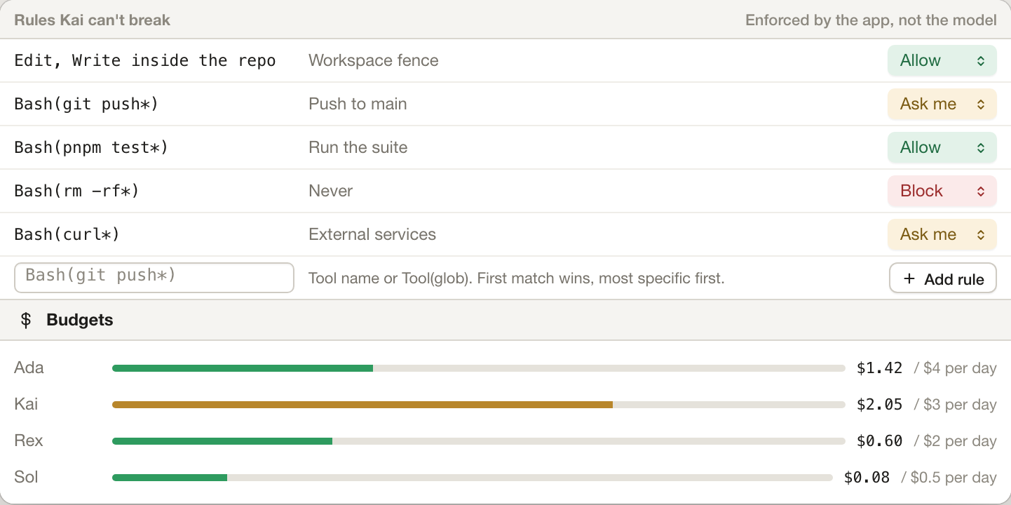Click the Rex budget label

click(29, 440)
